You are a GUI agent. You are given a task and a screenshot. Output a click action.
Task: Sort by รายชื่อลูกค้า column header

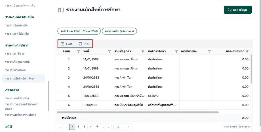123,51
